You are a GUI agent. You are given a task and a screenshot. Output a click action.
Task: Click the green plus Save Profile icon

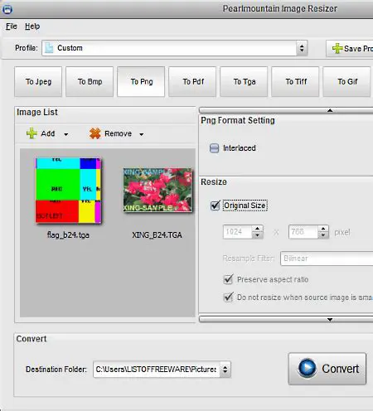tap(337, 48)
